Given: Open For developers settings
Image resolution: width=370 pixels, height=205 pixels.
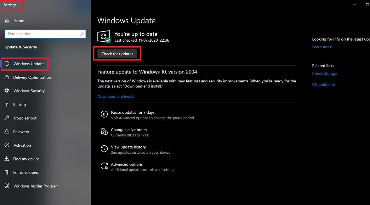Looking at the screenshot, I should (x=26, y=172).
